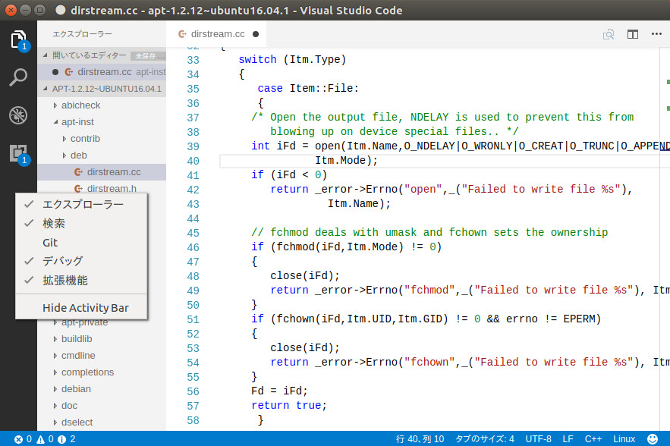Open the Extensions activity bar icon
This screenshot has width=670, height=446.
coord(18,153)
